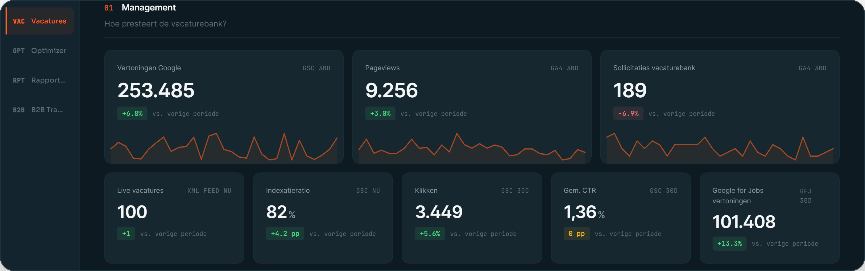Click the GFJ 30D source label
This screenshot has width=865, height=271.
[805, 196]
